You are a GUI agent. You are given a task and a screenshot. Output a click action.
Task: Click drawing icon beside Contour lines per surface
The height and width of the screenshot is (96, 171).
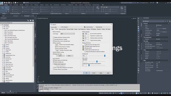pos(83,40)
